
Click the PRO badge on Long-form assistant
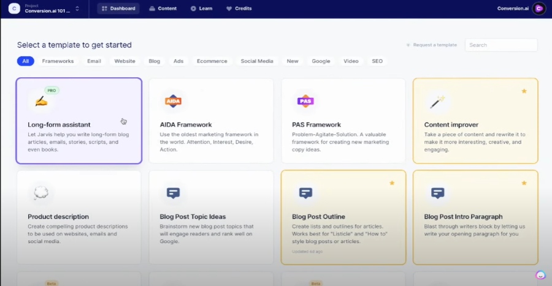(52, 90)
